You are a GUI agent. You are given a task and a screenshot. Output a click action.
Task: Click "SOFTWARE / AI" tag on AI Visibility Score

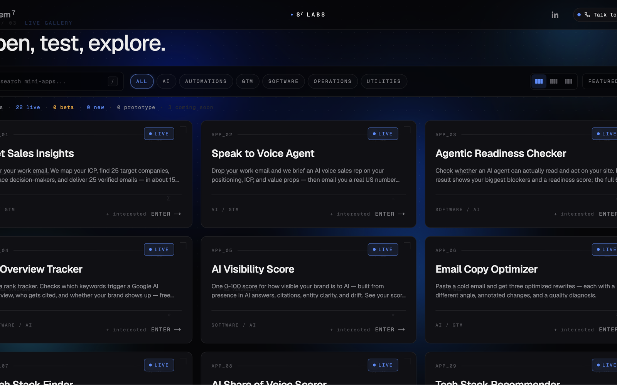click(234, 325)
